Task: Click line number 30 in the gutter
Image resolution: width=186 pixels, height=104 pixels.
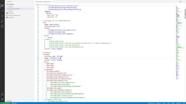Action: click(x=38, y=24)
